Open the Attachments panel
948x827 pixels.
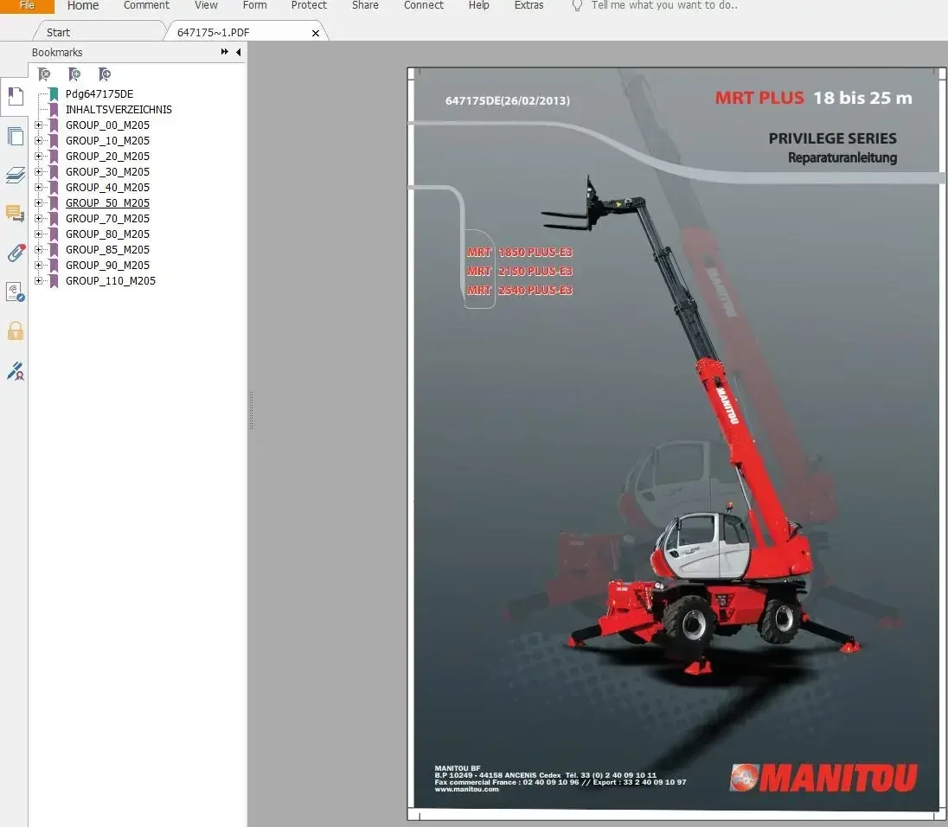(x=15, y=253)
